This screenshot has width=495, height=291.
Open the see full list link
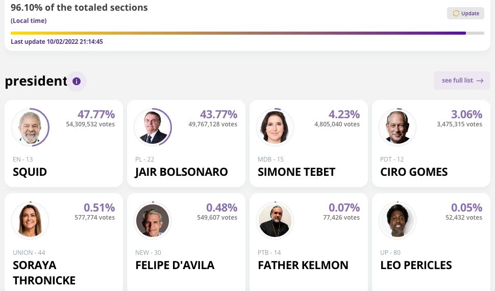coord(457,81)
